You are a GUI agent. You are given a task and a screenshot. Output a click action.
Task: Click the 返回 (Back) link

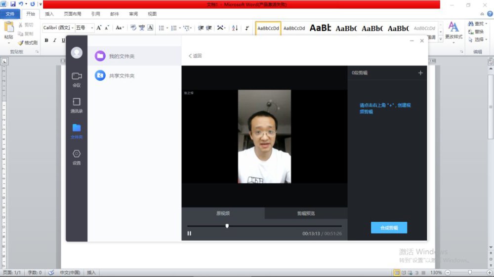[195, 56]
